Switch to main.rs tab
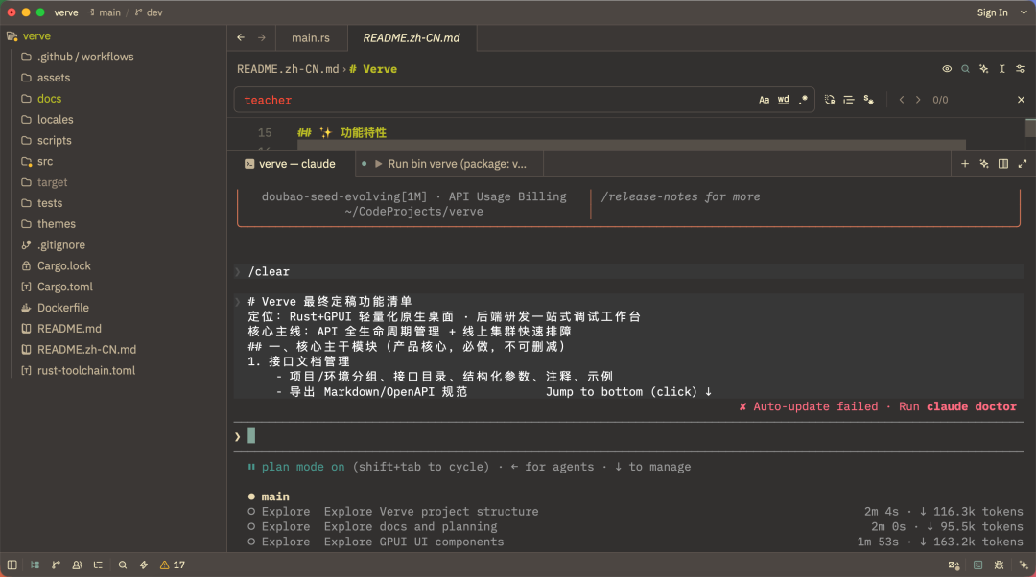1036x577 pixels. click(x=311, y=37)
